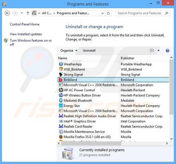Select the WeatherApp icon

pos(61,64)
